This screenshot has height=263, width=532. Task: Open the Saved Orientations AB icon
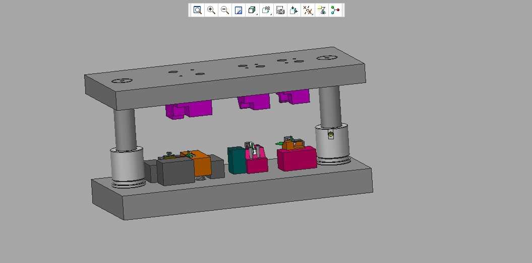pos(267,10)
